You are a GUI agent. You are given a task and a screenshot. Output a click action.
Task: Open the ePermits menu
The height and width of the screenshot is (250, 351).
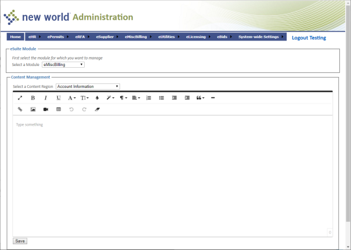pos(57,37)
